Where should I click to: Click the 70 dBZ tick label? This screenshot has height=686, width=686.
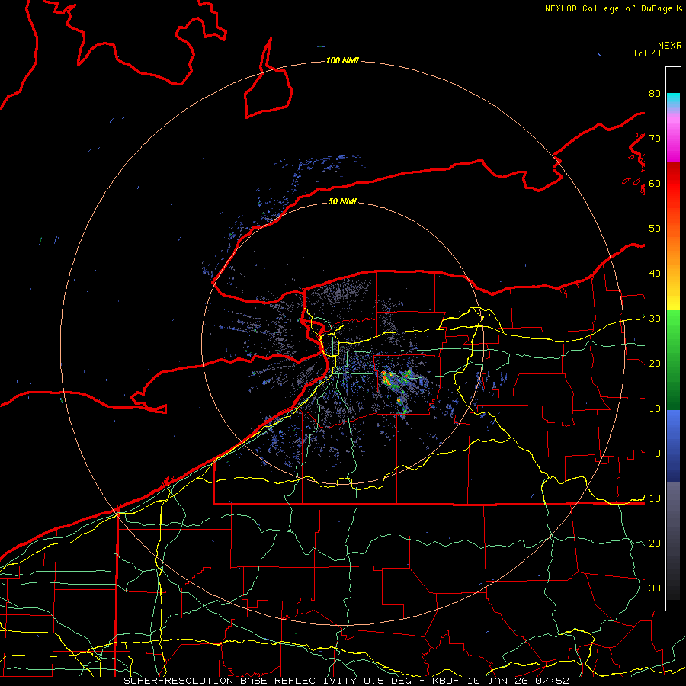tap(655, 138)
